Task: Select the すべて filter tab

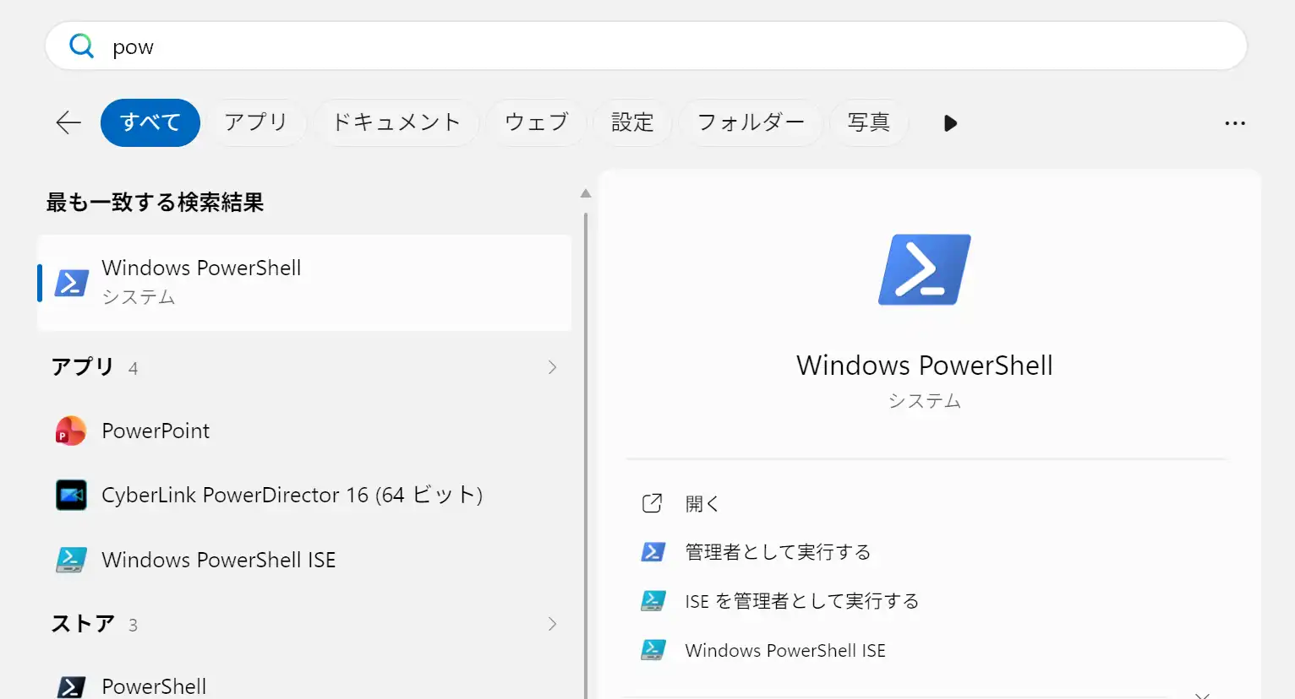Action: click(150, 122)
